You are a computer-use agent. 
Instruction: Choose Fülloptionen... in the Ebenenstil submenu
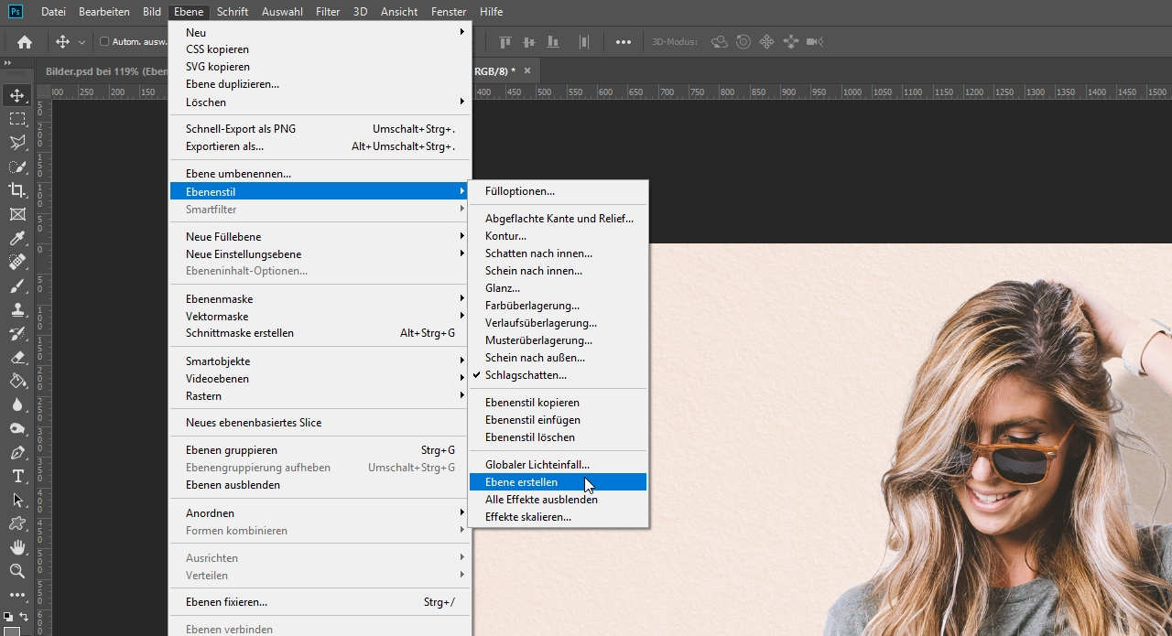558,191
